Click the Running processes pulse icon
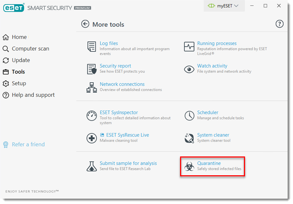The image size is (293, 204). 189,46
